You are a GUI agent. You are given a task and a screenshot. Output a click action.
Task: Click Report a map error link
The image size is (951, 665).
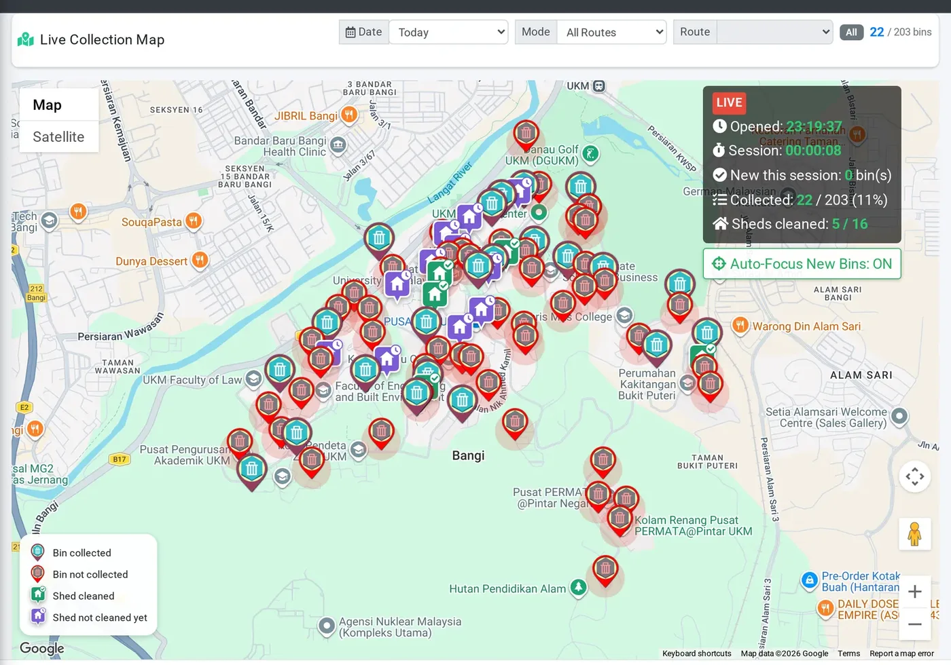(x=901, y=653)
